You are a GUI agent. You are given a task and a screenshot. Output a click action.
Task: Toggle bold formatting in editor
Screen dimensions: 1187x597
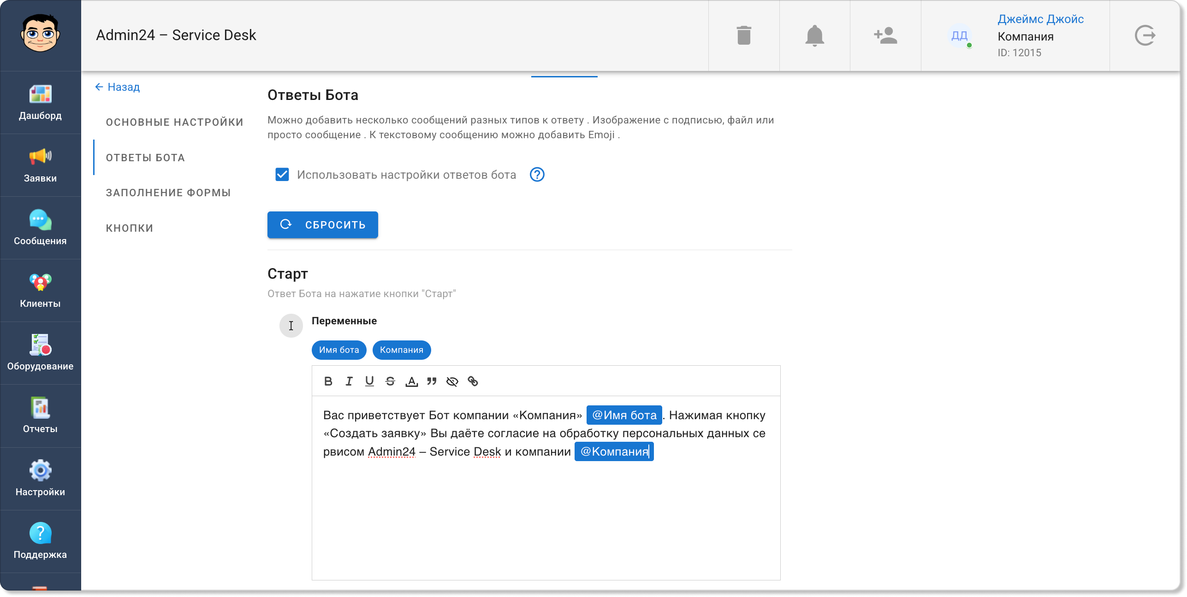click(328, 381)
